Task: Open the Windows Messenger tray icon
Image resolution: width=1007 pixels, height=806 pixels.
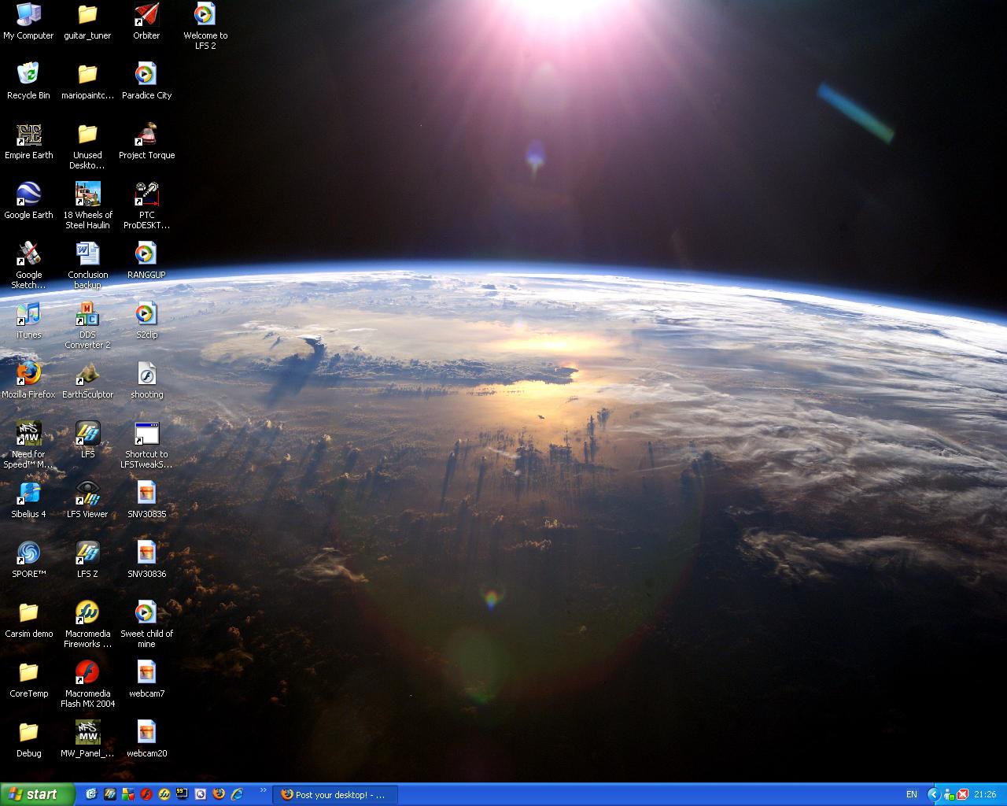Action: [949, 794]
